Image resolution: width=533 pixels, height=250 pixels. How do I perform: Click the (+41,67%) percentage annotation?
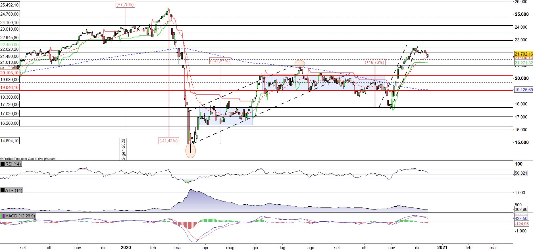220,61
